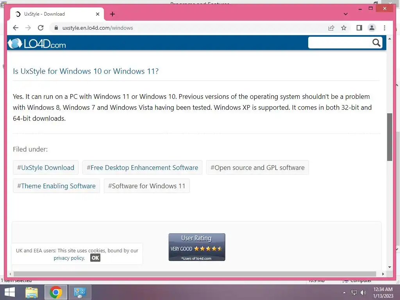400x300 pixels.
Task: Open Control Panel taskbar item
Action: [x=80, y=292]
